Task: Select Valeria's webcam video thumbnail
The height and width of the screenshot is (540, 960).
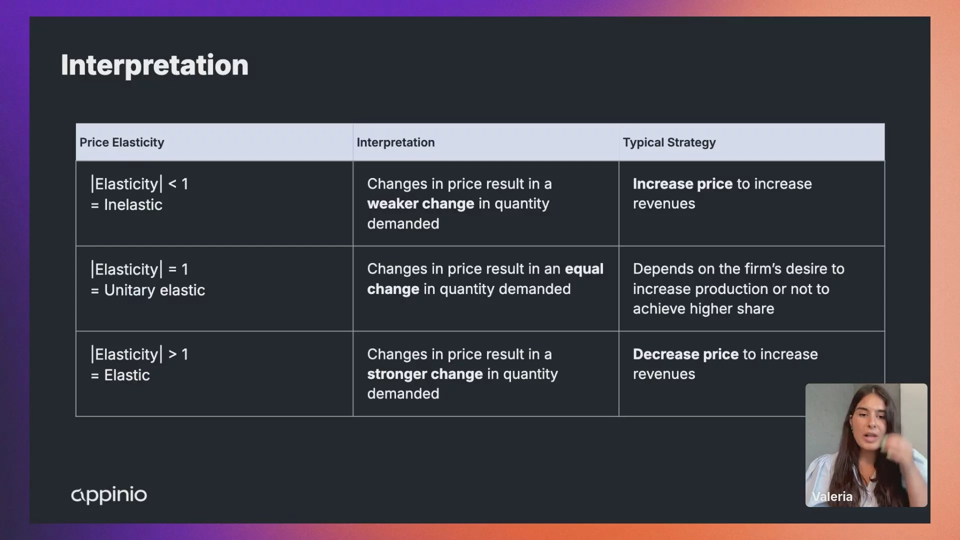Action: point(866,445)
